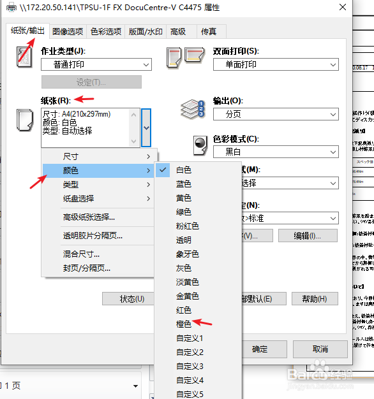Select 透明 paper color

198,240
